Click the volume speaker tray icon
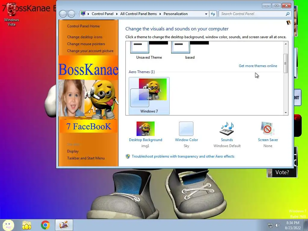The image size is (308, 231). tap(278, 225)
